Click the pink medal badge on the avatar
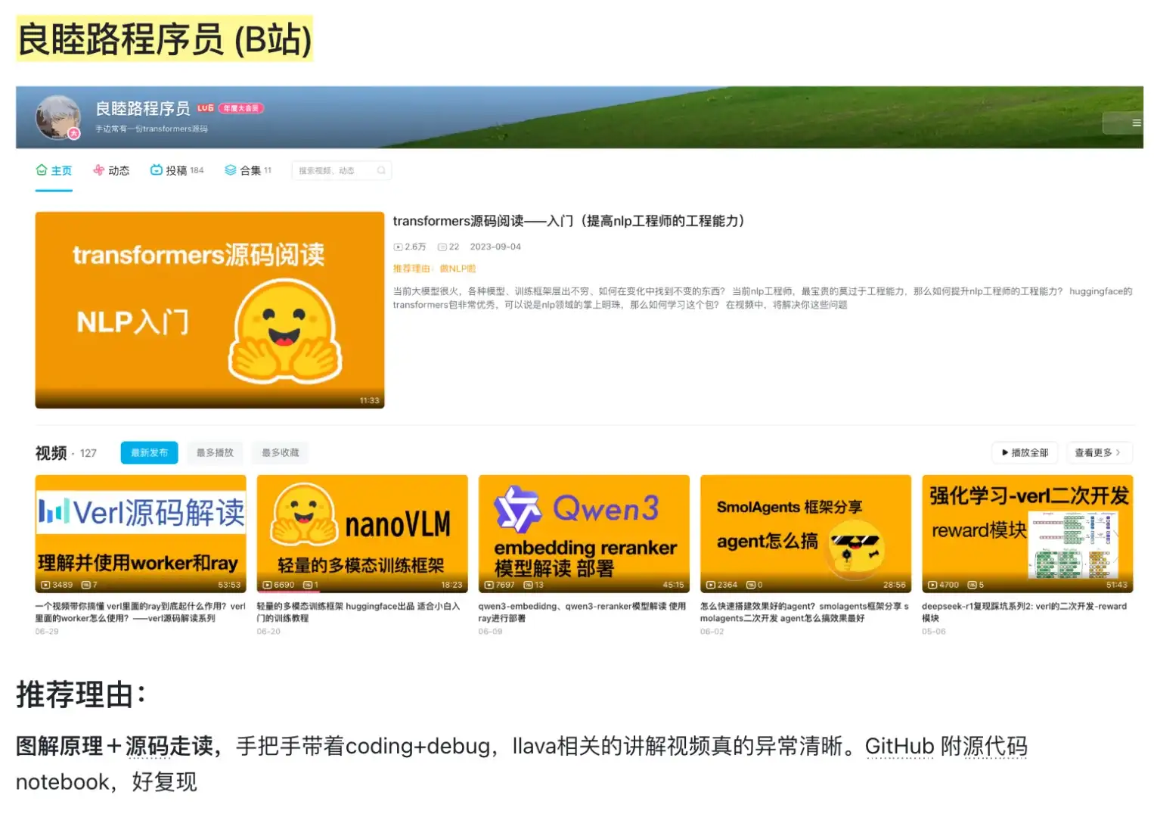 [73, 132]
